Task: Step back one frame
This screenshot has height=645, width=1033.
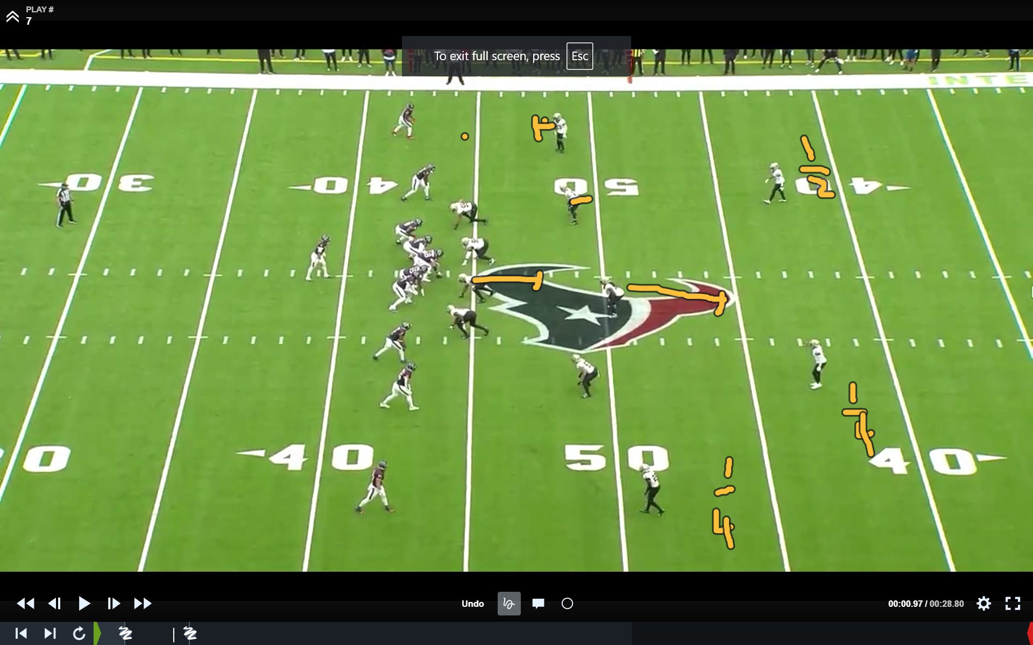Action: (x=54, y=604)
